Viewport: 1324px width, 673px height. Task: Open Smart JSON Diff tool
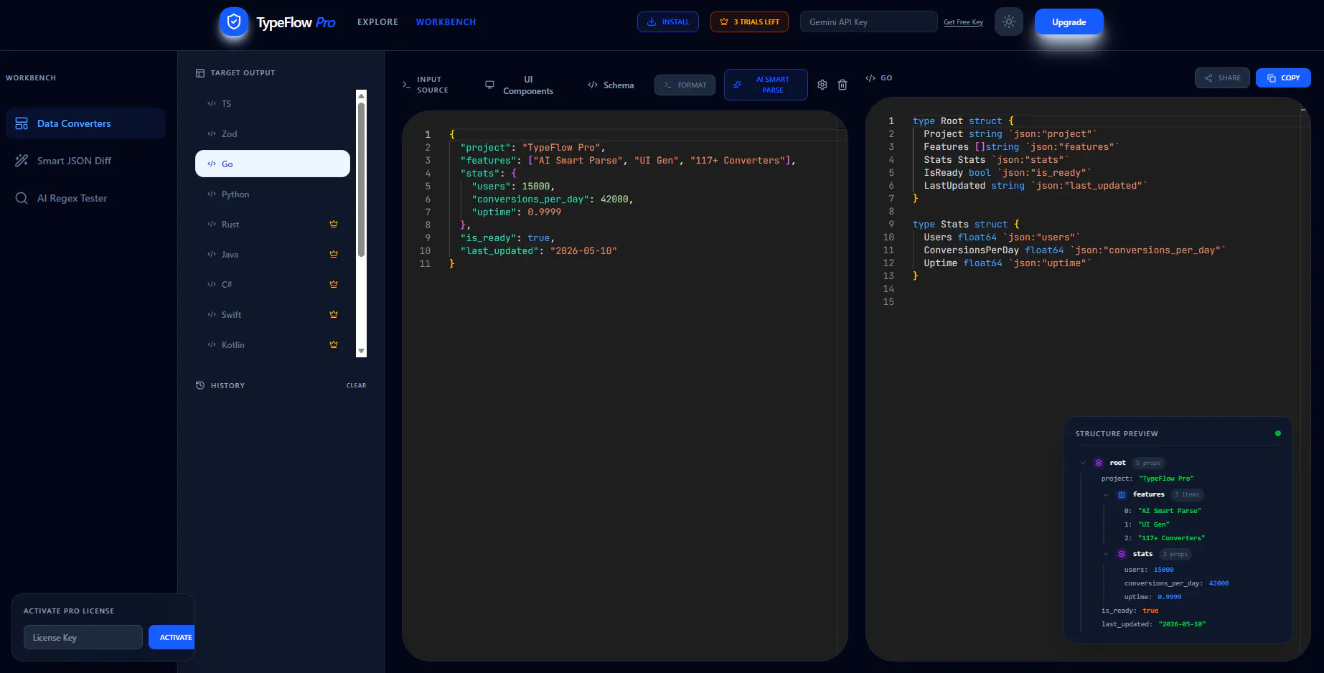pos(85,161)
